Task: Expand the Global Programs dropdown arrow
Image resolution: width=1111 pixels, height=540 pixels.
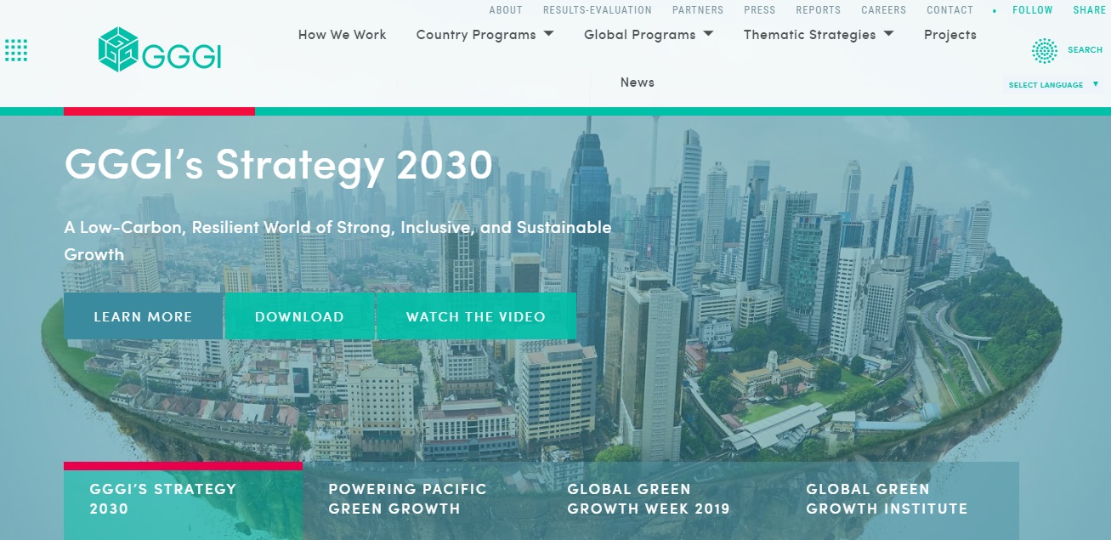Action: [x=708, y=34]
